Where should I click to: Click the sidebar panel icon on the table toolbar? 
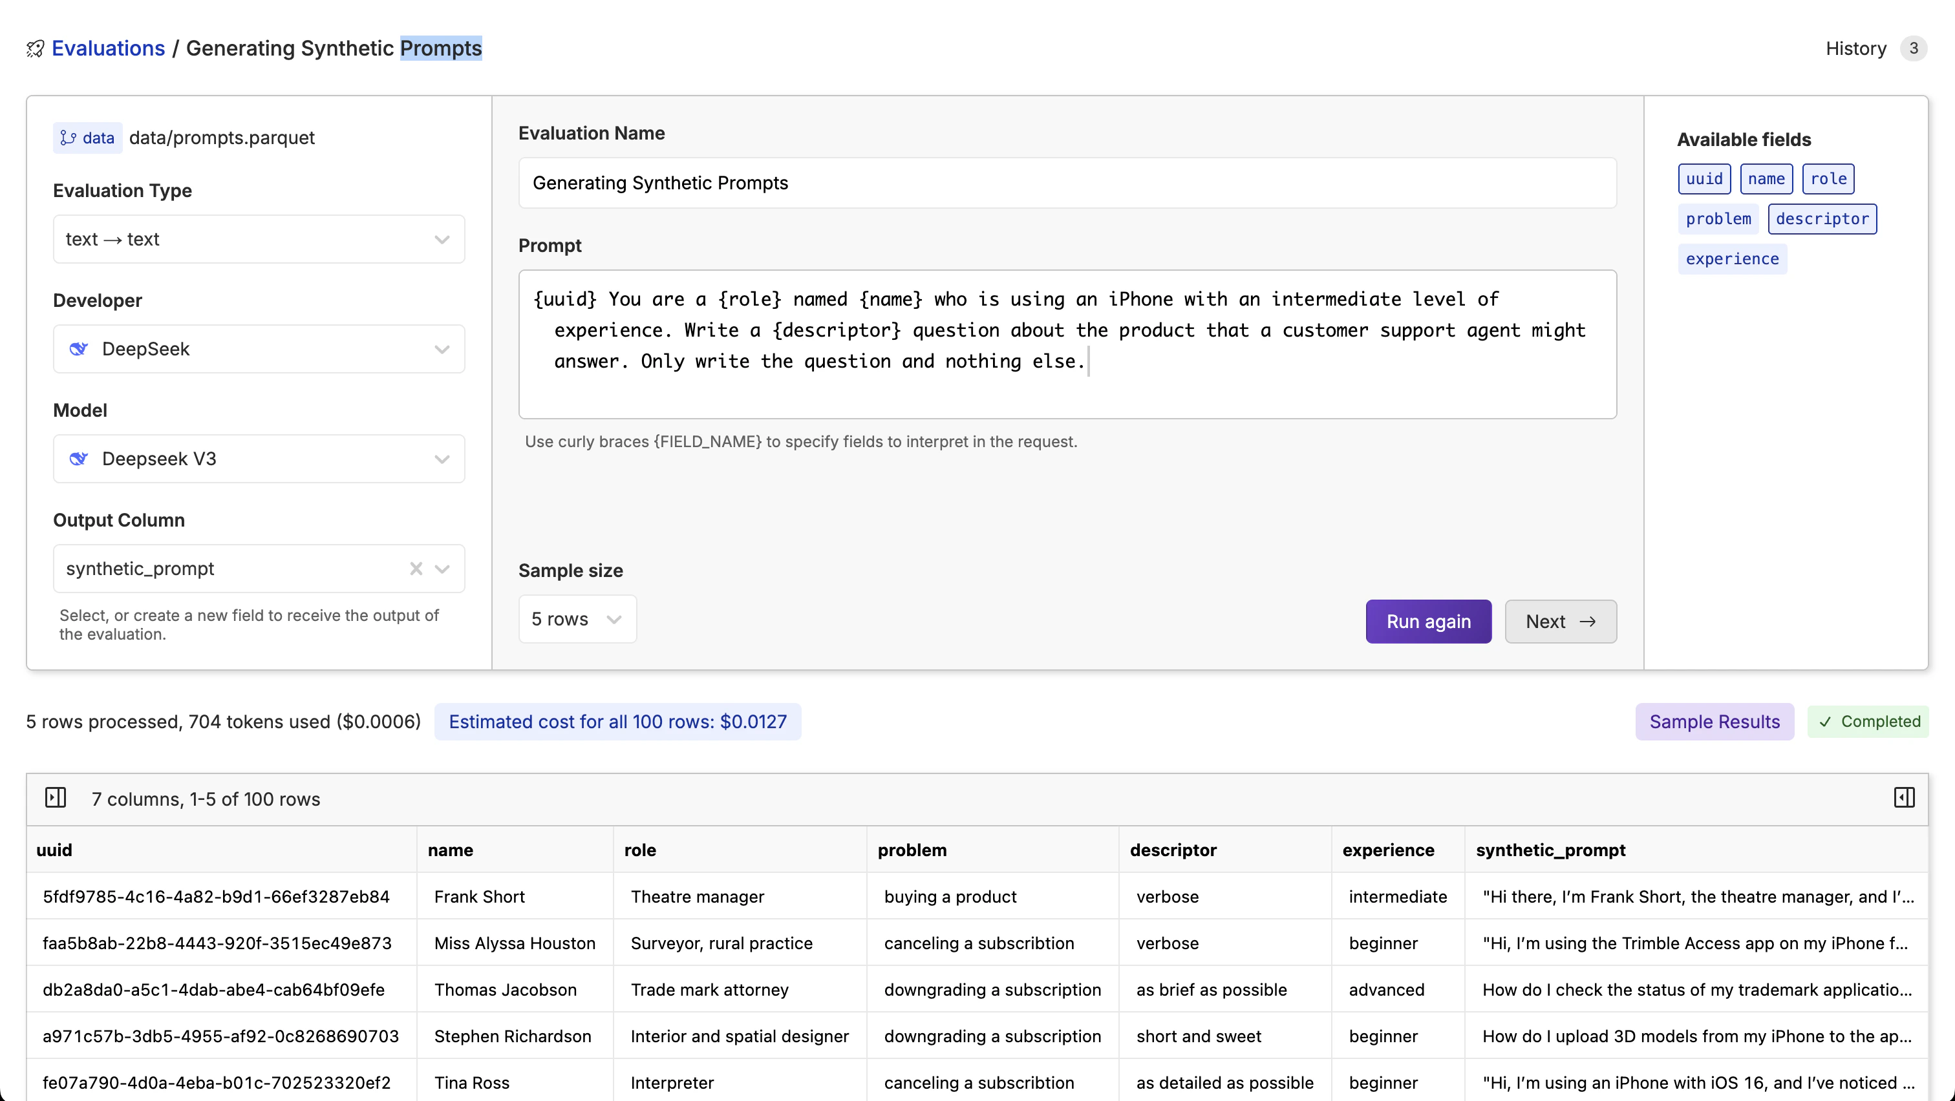tap(56, 798)
